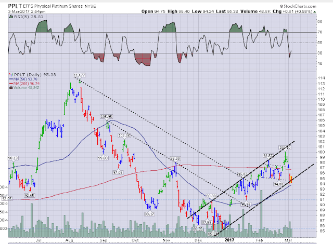Click the 87.58 price annotation
Viewport: 333px width, 244px height.
tap(207, 222)
